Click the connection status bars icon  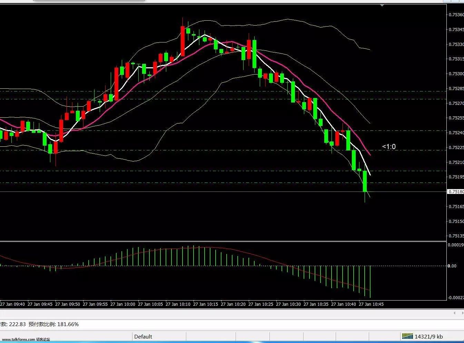tap(407, 336)
